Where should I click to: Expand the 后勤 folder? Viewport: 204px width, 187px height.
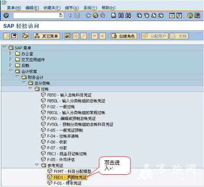coord(10,65)
